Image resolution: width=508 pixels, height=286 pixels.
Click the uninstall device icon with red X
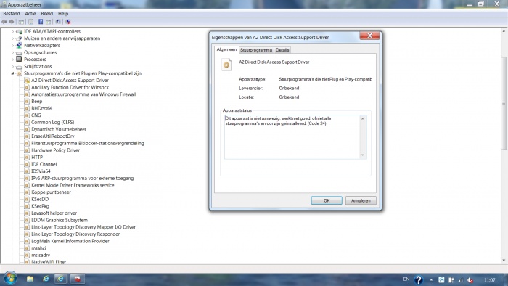click(x=68, y=22)
